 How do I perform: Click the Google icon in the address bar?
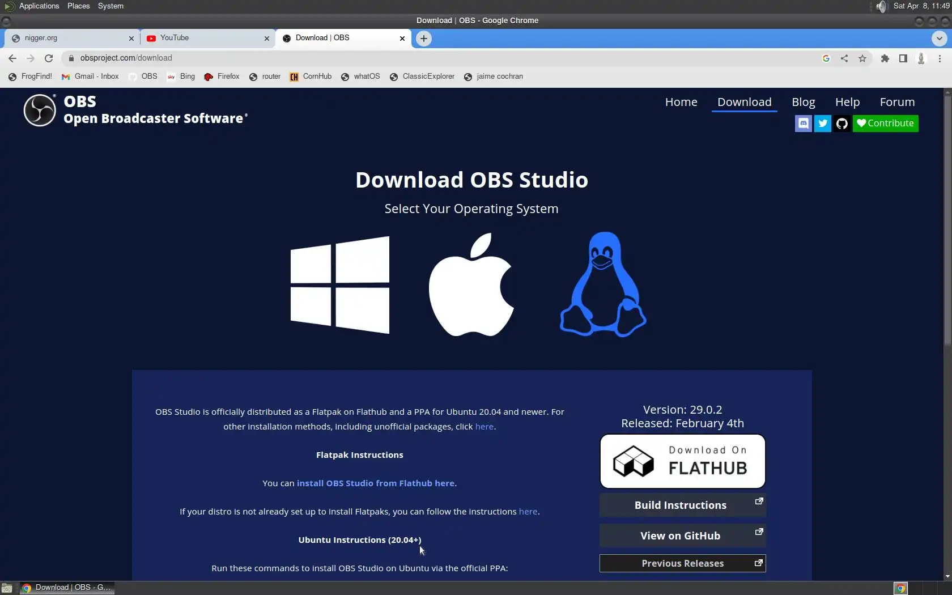(x=826, y=58)
